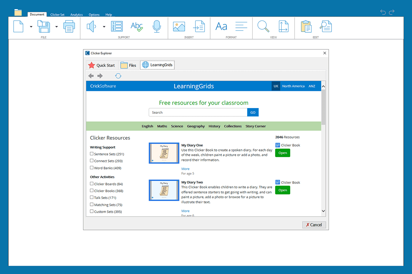This screenshot has width=412, height=274.
Task: Expand the speaker options dropdown arrow
Action: 104,27
